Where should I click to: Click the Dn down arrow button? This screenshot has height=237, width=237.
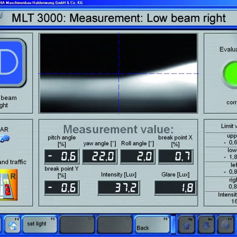coord(206,225)
